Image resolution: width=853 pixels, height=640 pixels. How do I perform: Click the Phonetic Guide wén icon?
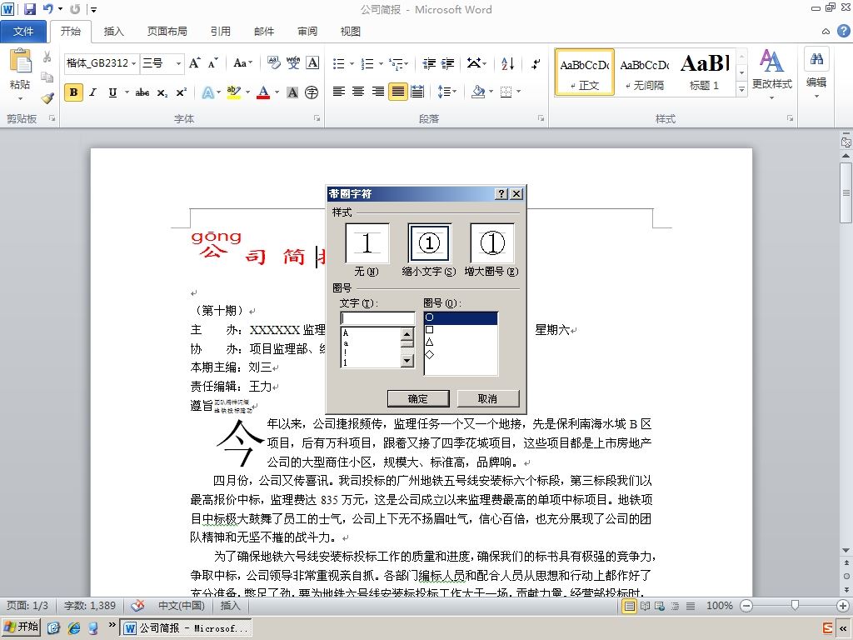click(x=293, y=63)
